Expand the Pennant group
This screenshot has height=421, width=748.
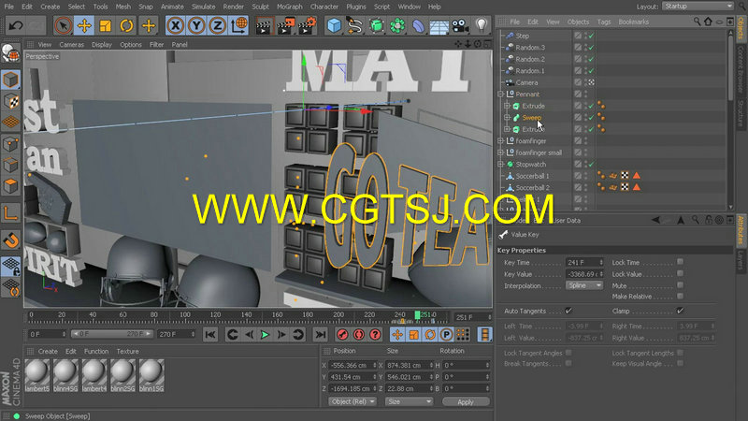click(501, 94)
